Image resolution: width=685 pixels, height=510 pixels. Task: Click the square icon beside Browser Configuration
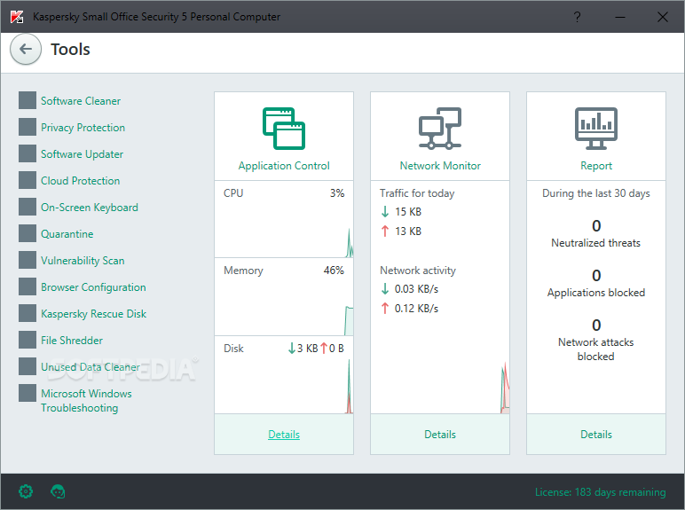tap(28, 286)
